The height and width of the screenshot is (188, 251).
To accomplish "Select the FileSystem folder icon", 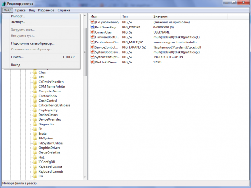I will coord(35,139).
